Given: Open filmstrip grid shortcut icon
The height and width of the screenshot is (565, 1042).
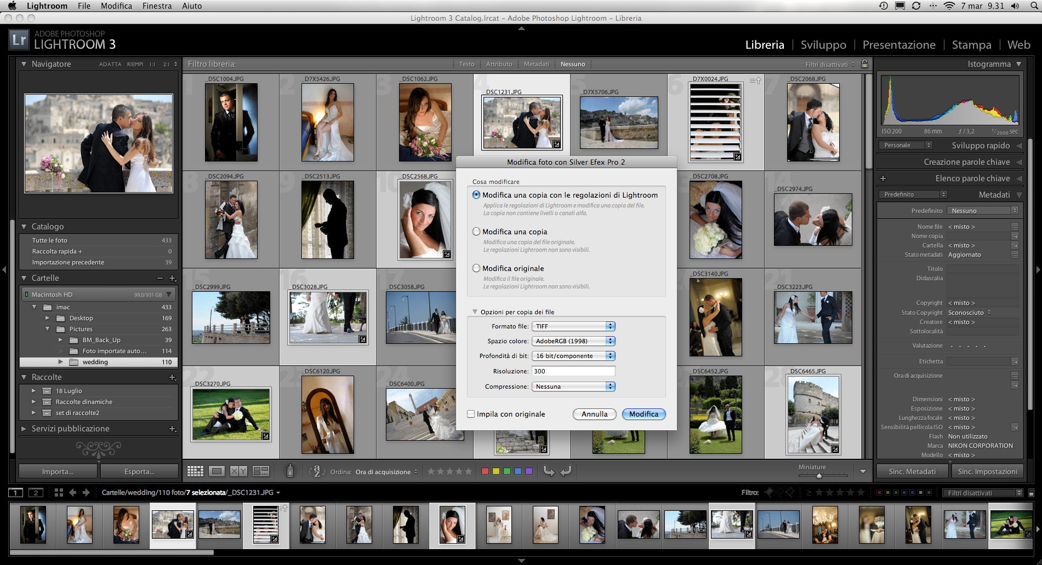Looking at the screenshot, I should [x=59, y=492].
